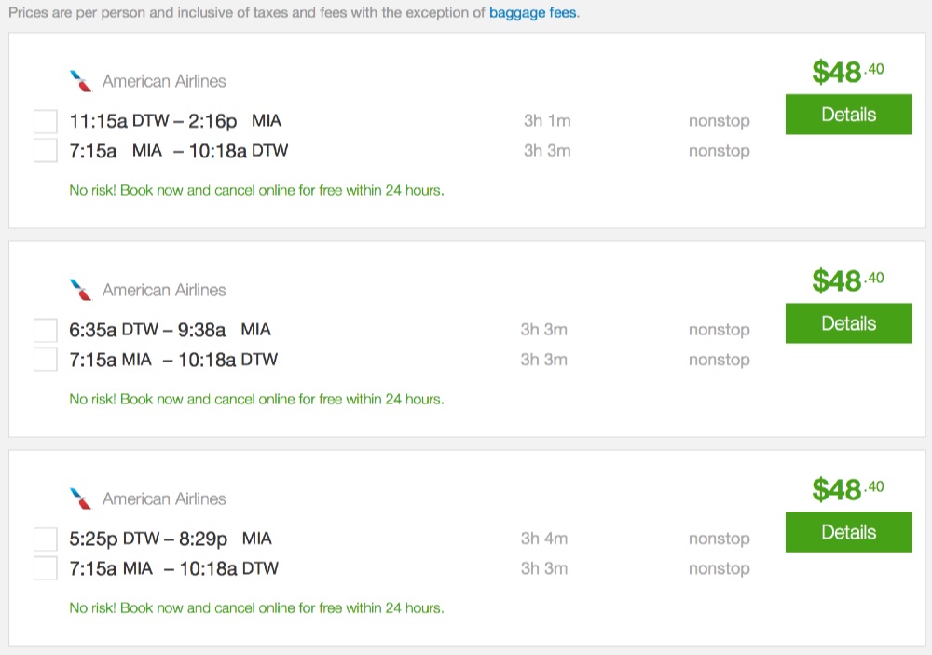Tick the return-flight checkbox below the 11:15a departure
932x655 pixels.
pos(46,151)
